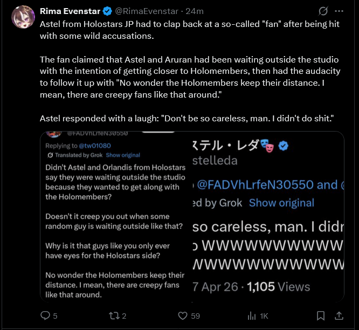Click "Show original" in left image
Viewport: 359px width, 330px height.
tap(123, 155)
